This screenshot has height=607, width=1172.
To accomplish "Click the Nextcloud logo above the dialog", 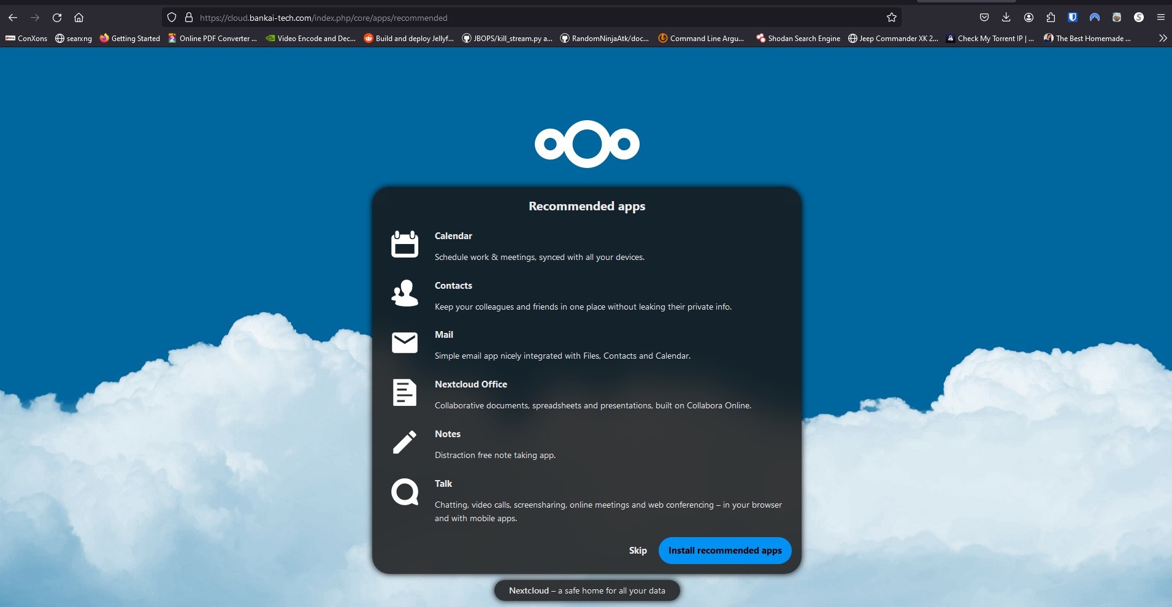I will [x=586, y=144].
